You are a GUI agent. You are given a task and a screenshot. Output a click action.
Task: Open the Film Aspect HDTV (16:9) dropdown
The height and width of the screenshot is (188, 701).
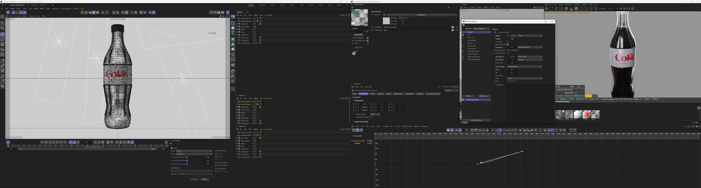(530, 57)
